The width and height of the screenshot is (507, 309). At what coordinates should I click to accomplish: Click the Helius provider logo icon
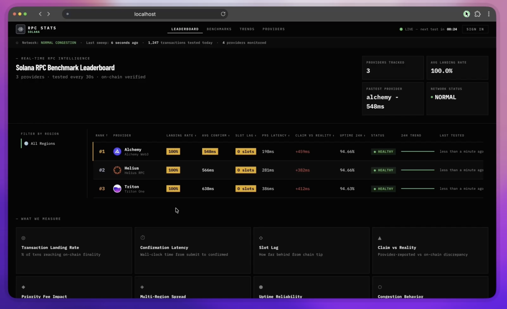click(x=117, y=170)
